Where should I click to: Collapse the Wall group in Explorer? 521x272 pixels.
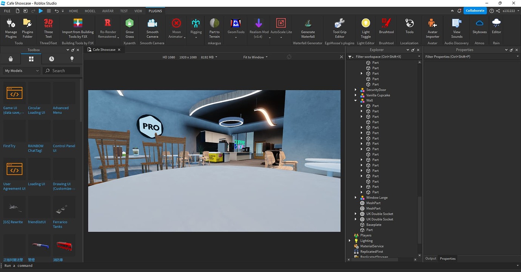[355, 100]
